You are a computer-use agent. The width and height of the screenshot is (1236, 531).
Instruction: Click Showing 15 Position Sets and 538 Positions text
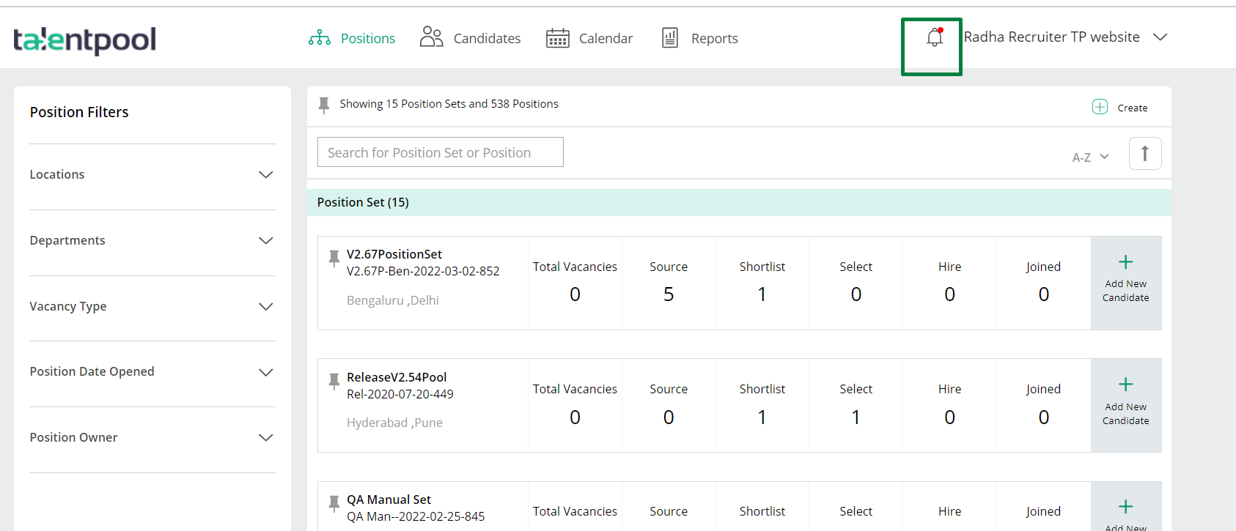point(449,104)
